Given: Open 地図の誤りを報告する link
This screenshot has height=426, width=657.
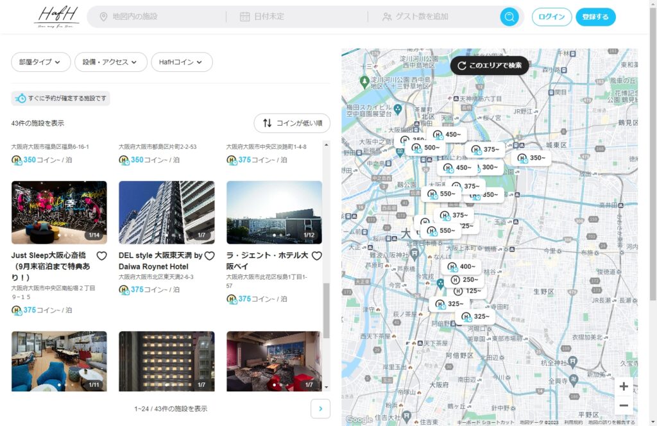Looking at the screenshot, I should [611, 422].
